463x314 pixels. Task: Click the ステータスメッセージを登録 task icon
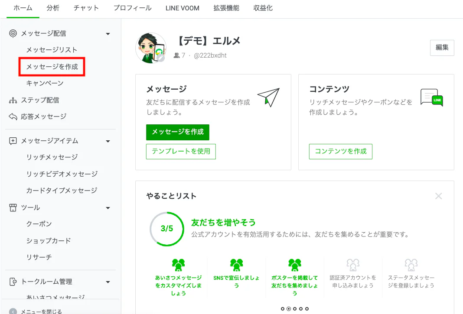(x=411, y=265)
